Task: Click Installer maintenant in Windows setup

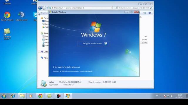Action: point(94,43)
